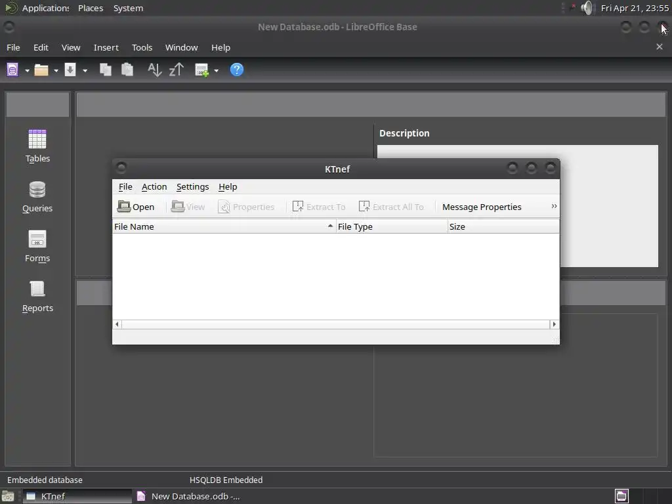Click Extract To in KTnef toolbar
672x504 pixels.
[x=318, y=207]
